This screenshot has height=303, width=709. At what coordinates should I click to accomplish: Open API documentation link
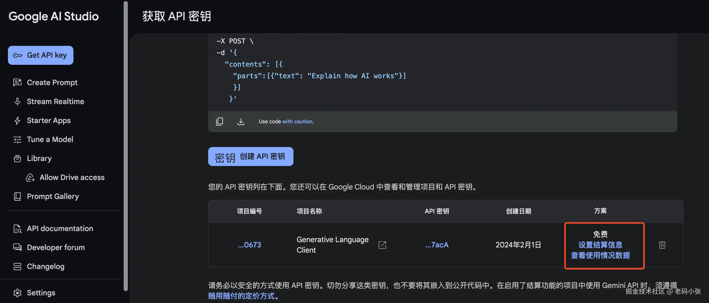point(60,228)
